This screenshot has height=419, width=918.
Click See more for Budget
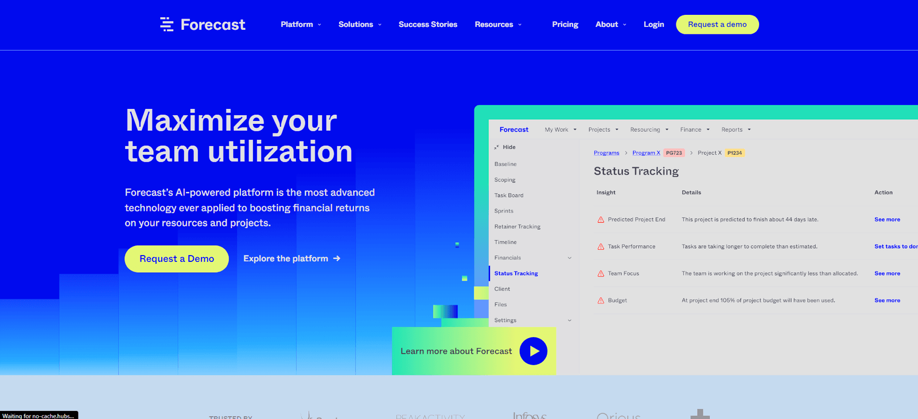(887, 300)
